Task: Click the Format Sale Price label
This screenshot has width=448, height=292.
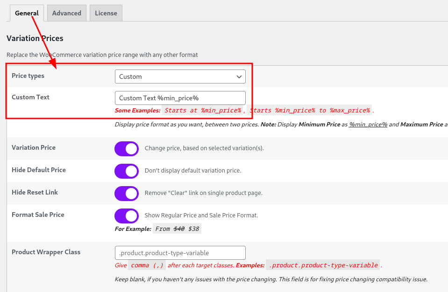Action: click(x=38, y=215)
